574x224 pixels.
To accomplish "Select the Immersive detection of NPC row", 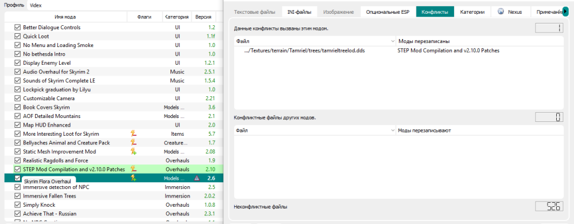I will tap(114, 187).
